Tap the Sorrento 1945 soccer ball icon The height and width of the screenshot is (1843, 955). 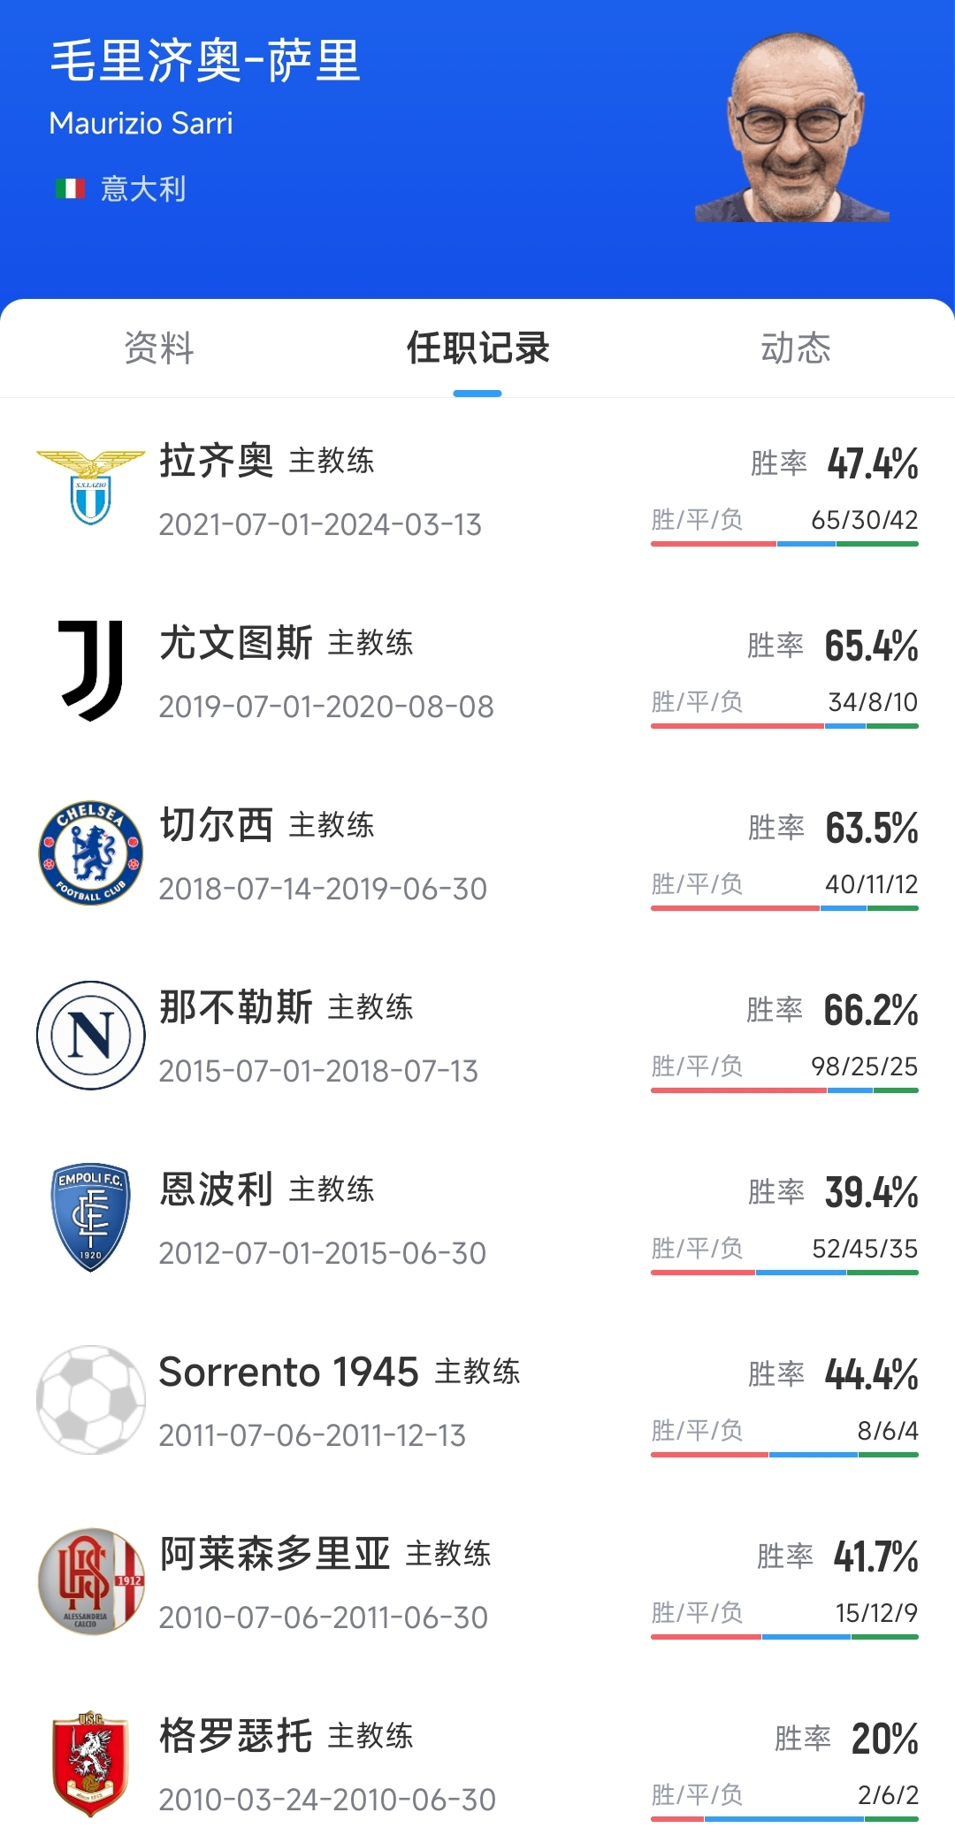90,1399
